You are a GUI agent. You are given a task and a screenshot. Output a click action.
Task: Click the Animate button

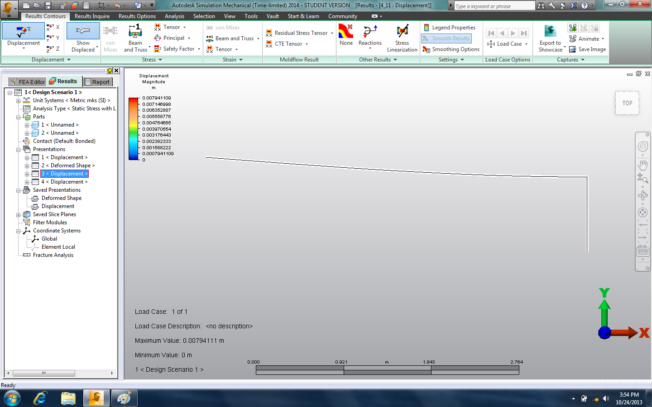(587, 38)
